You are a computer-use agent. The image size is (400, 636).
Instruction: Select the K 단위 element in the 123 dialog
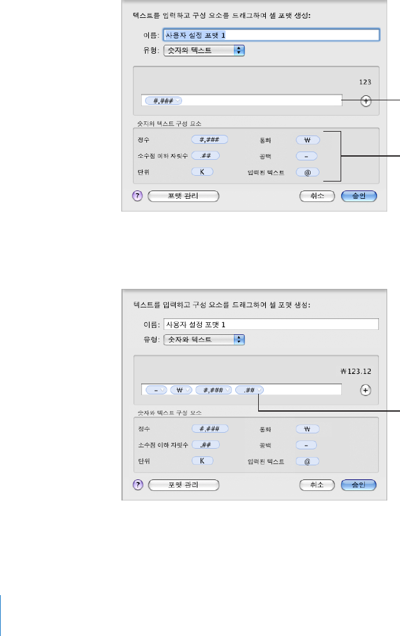202,172
